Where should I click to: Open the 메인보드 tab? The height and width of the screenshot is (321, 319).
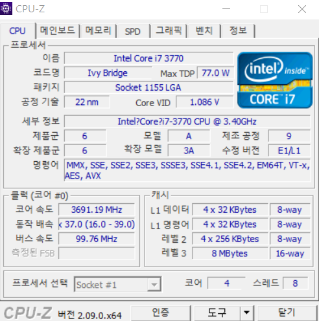tap(58, 30)
